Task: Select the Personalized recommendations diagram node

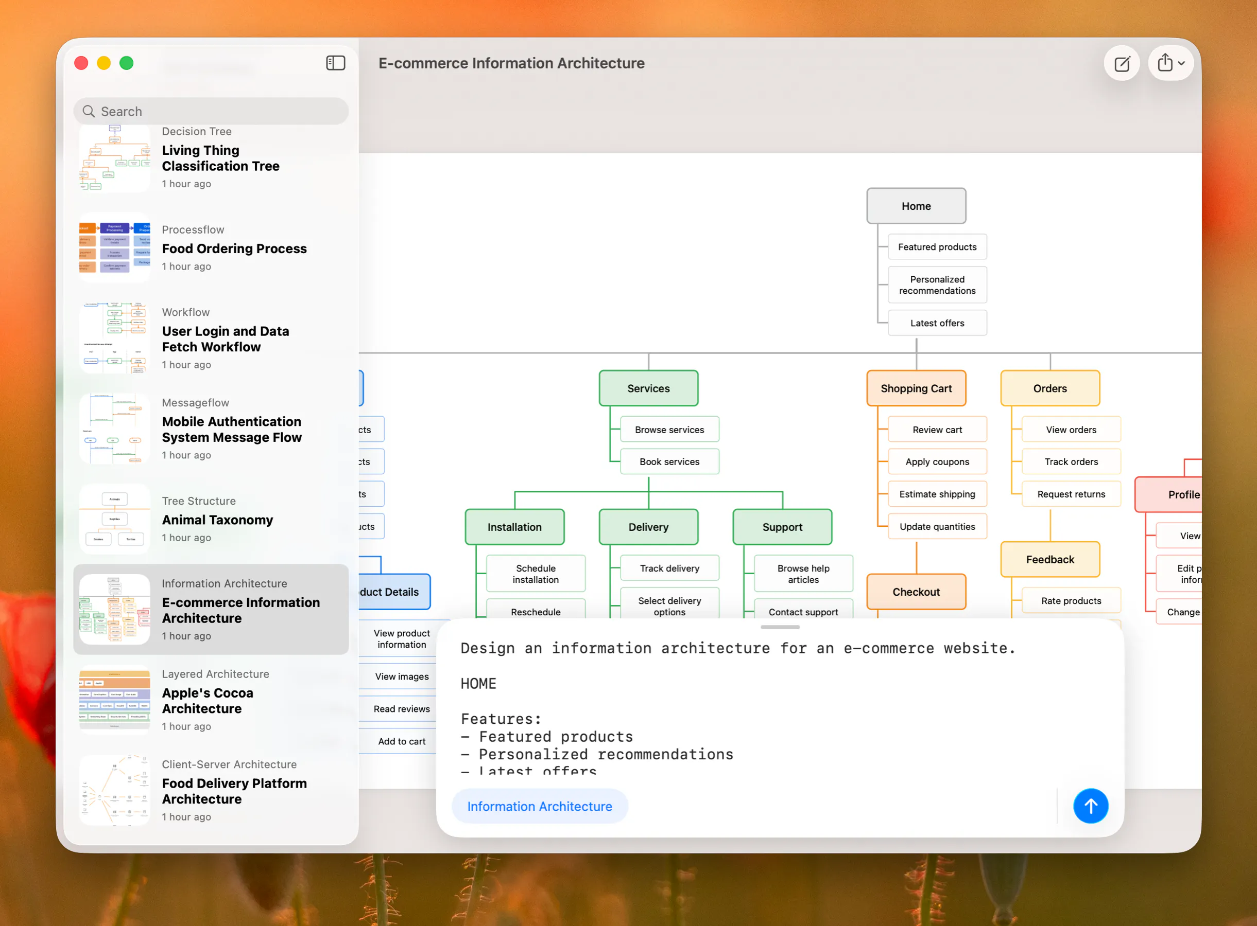Action: pos(937,285)
